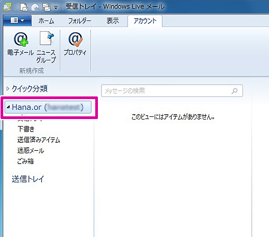Screen dimensions: 269x237
Task: Click the reply quick access icon
Action: 35,7
